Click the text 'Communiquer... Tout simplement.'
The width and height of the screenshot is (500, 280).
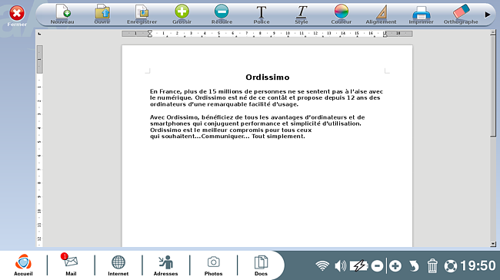coord(253,137)
